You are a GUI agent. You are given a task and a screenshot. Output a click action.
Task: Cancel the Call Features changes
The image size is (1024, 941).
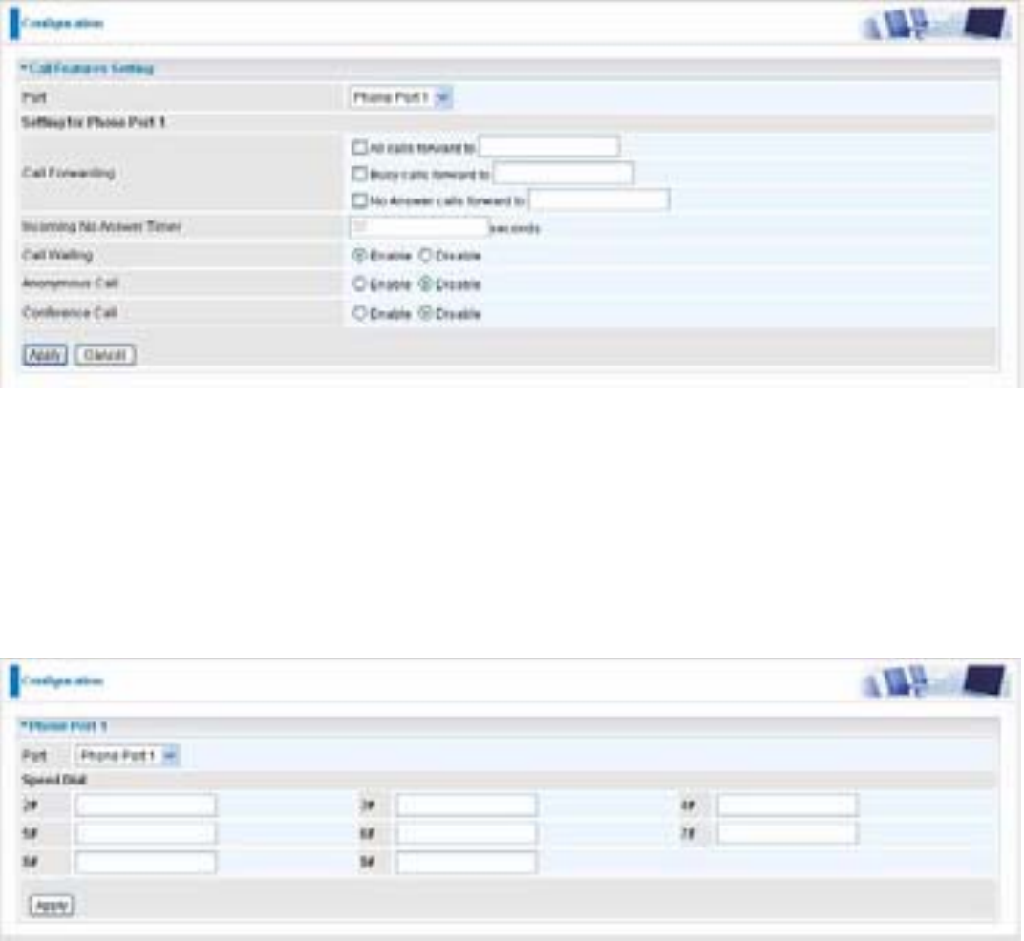(104, 355)
